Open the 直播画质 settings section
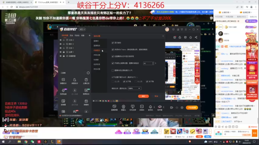This screenshot has height=145, width=259. pos(97,45)
